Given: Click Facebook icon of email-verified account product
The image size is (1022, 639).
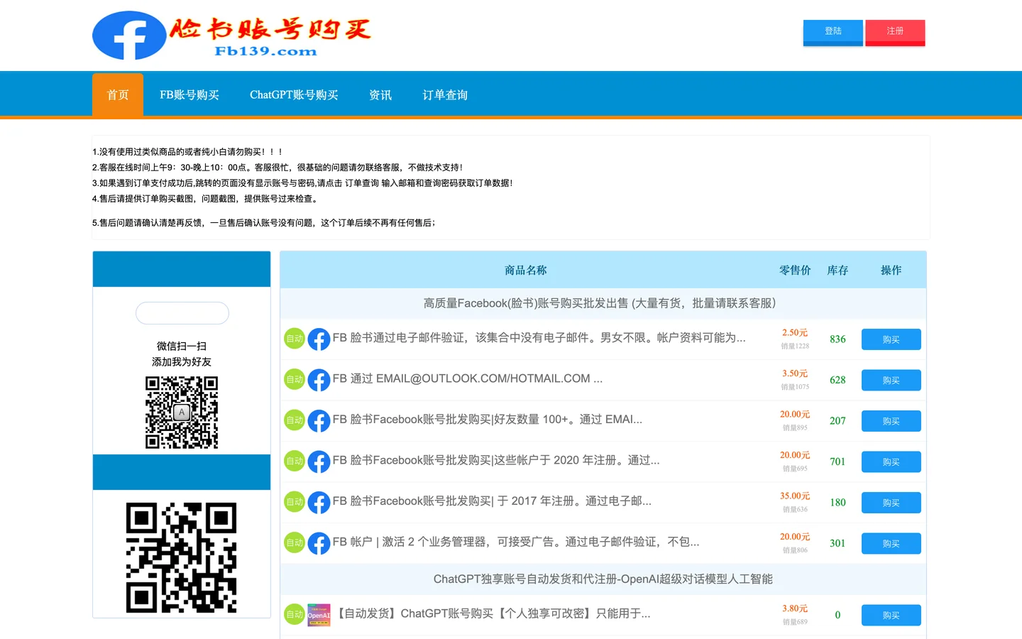Looking at the screenshot, I should (x=319, y=339).
